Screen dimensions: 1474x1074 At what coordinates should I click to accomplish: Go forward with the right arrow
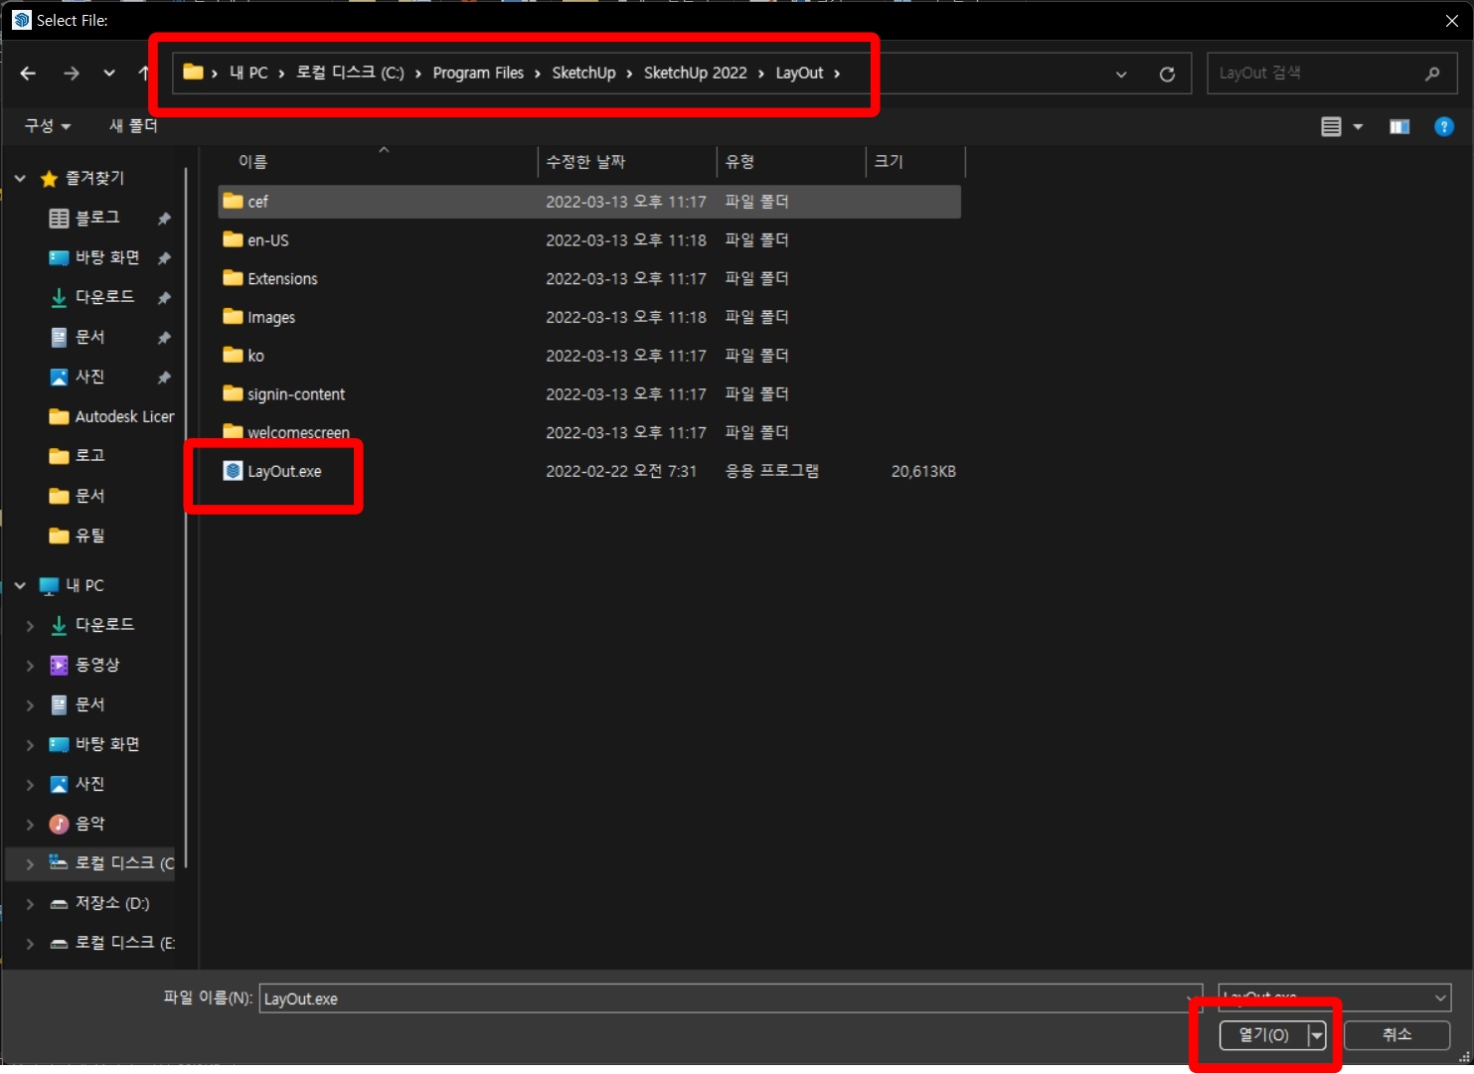[x=71, y=73]
